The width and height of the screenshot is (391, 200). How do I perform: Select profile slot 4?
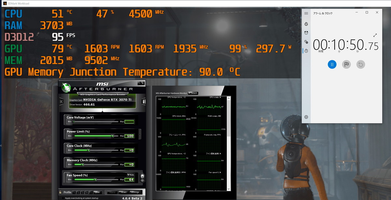point(87,192)
